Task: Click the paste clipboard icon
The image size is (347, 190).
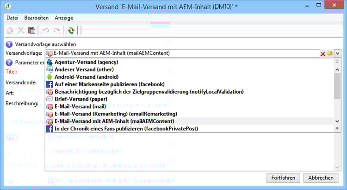Action: [31, 31]
